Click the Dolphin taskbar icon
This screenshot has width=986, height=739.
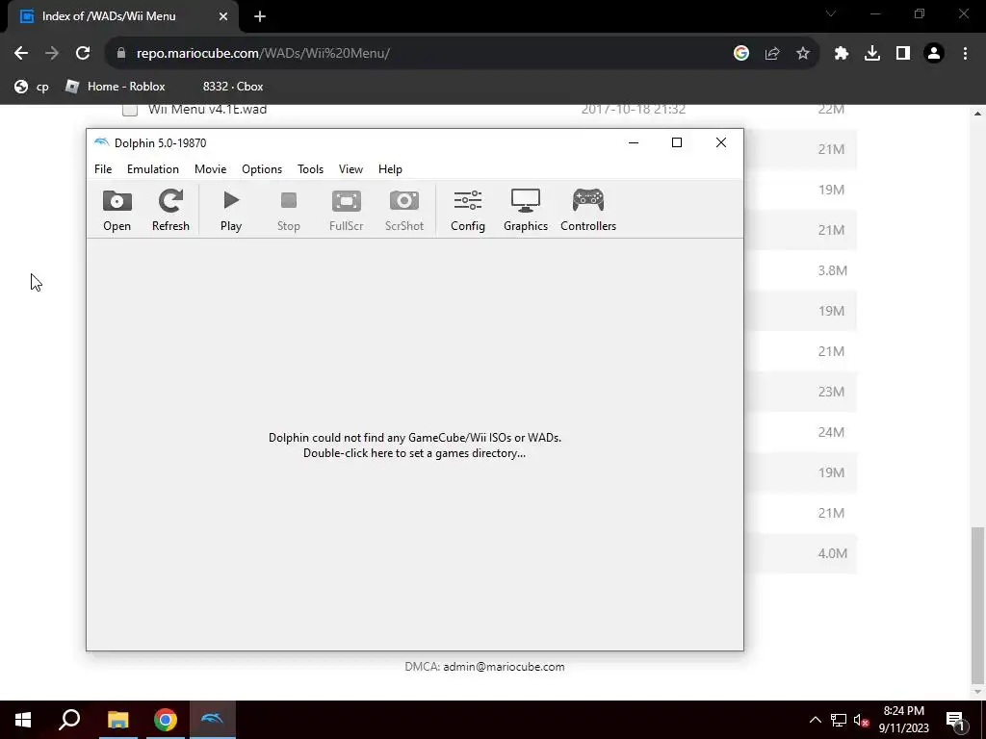[x=213, y=720]
